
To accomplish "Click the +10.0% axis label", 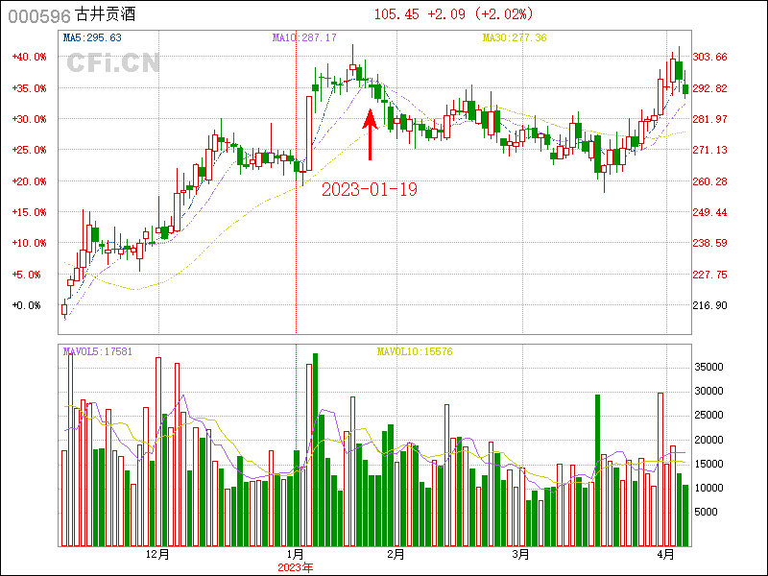I will tap(29, 243).
